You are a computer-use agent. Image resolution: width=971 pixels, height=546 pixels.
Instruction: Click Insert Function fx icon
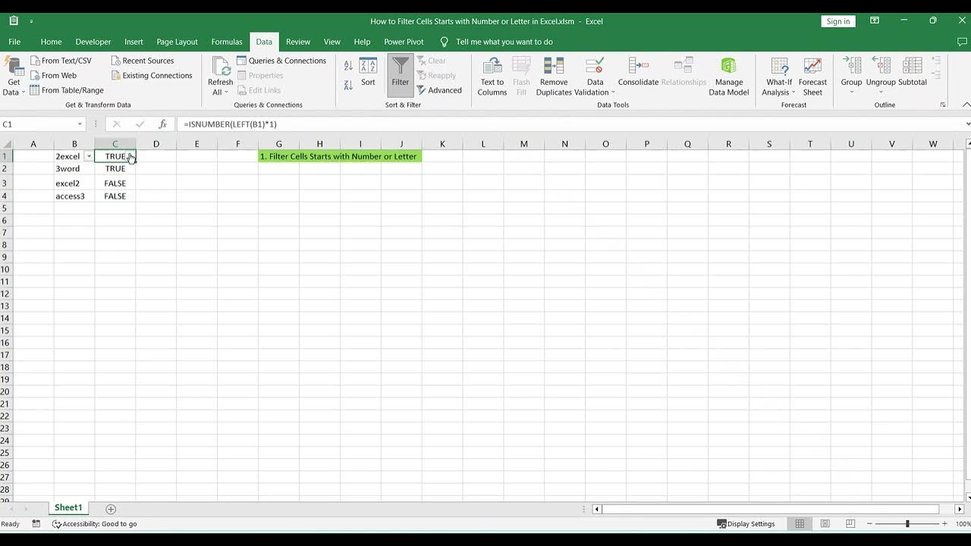162,124
